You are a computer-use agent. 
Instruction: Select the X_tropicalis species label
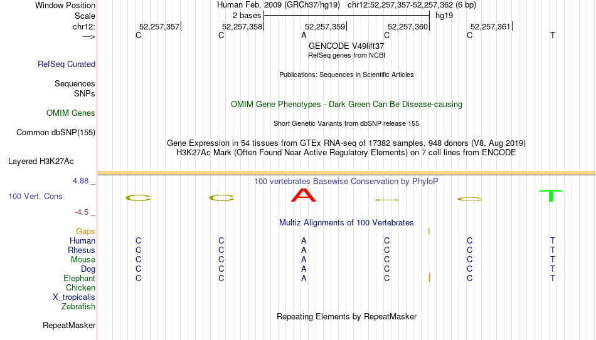click(x=74, y=297)
